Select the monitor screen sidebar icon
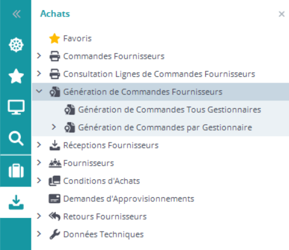Viewport: 289px width, 250px height. (16, 107)
